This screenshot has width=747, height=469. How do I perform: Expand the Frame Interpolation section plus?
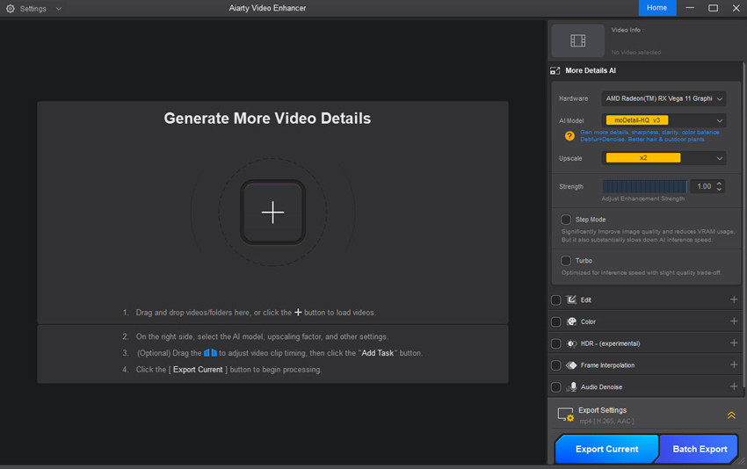click(x=734, y=364)
